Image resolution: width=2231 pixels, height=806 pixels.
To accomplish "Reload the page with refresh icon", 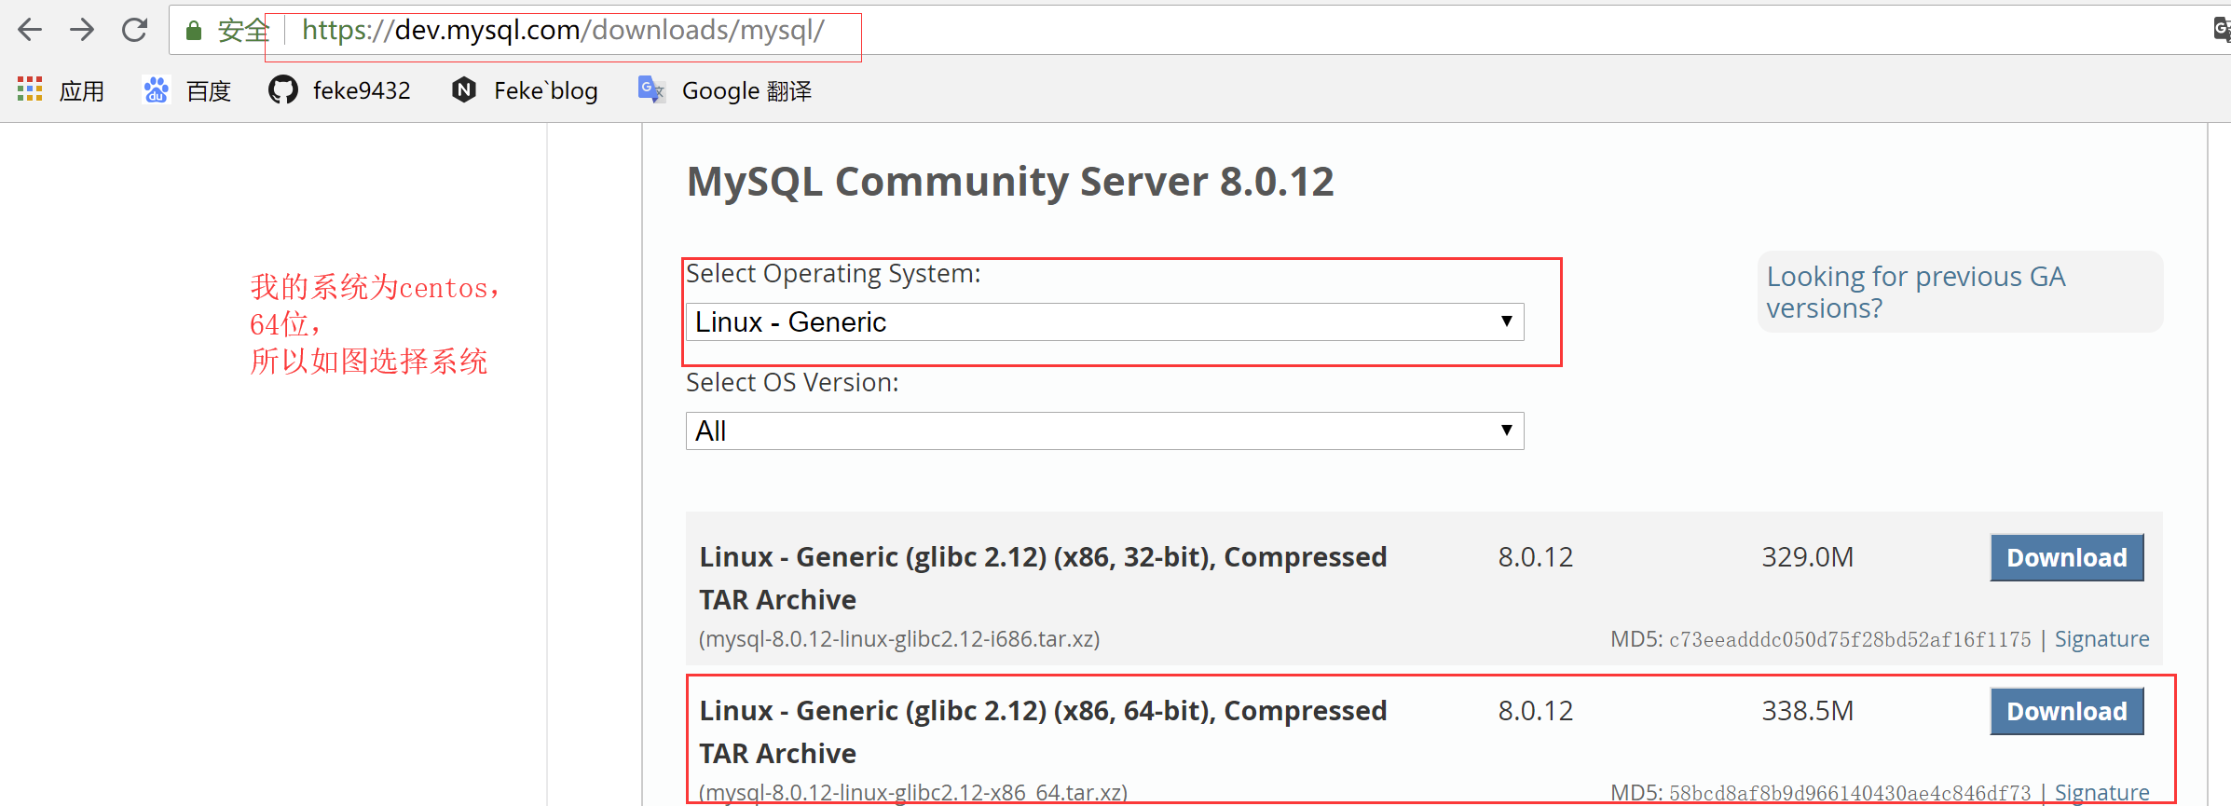I will pos(135,30).
